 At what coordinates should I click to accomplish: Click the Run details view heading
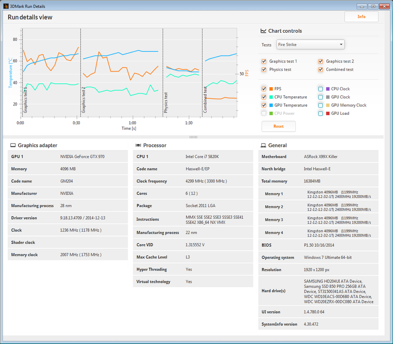pyautogui.click(x=30, y=17)
